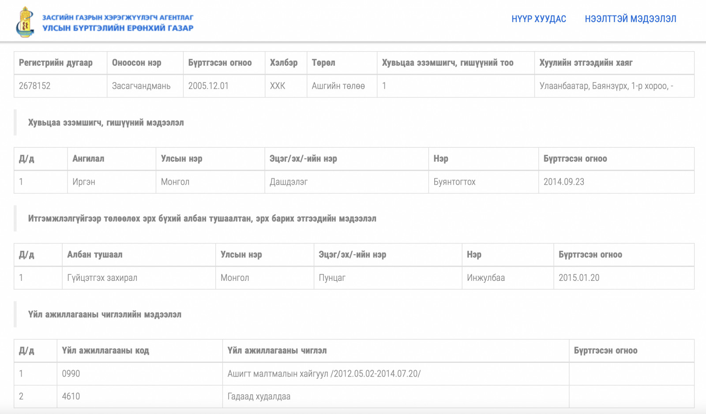
Task: Click the Хувьцаа эзэмшигч, гишүүний тоо header
Action: (x=447, y=63)
